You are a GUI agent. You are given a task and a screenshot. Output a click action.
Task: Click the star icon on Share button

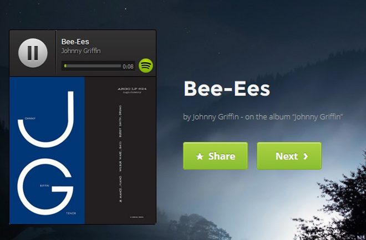[200, 156]
